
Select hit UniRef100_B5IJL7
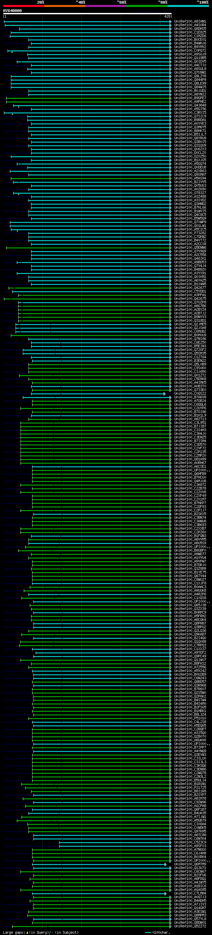[x=190, y=134]
